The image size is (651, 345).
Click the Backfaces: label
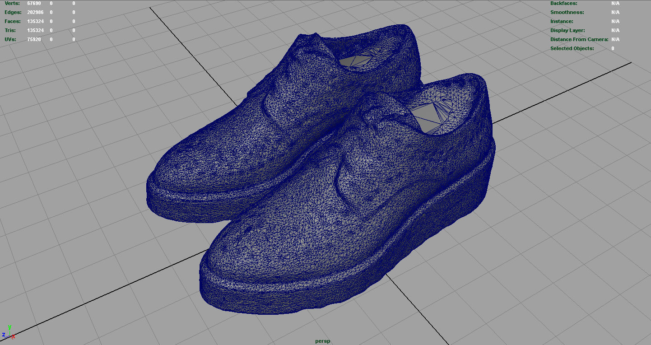click(564, 3)
